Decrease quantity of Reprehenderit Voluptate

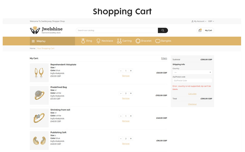coord(121,71)
